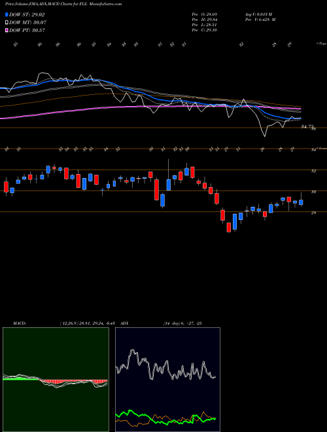
Task: Click the 'Pre C: 29.10' value
Action: point(205,30)
